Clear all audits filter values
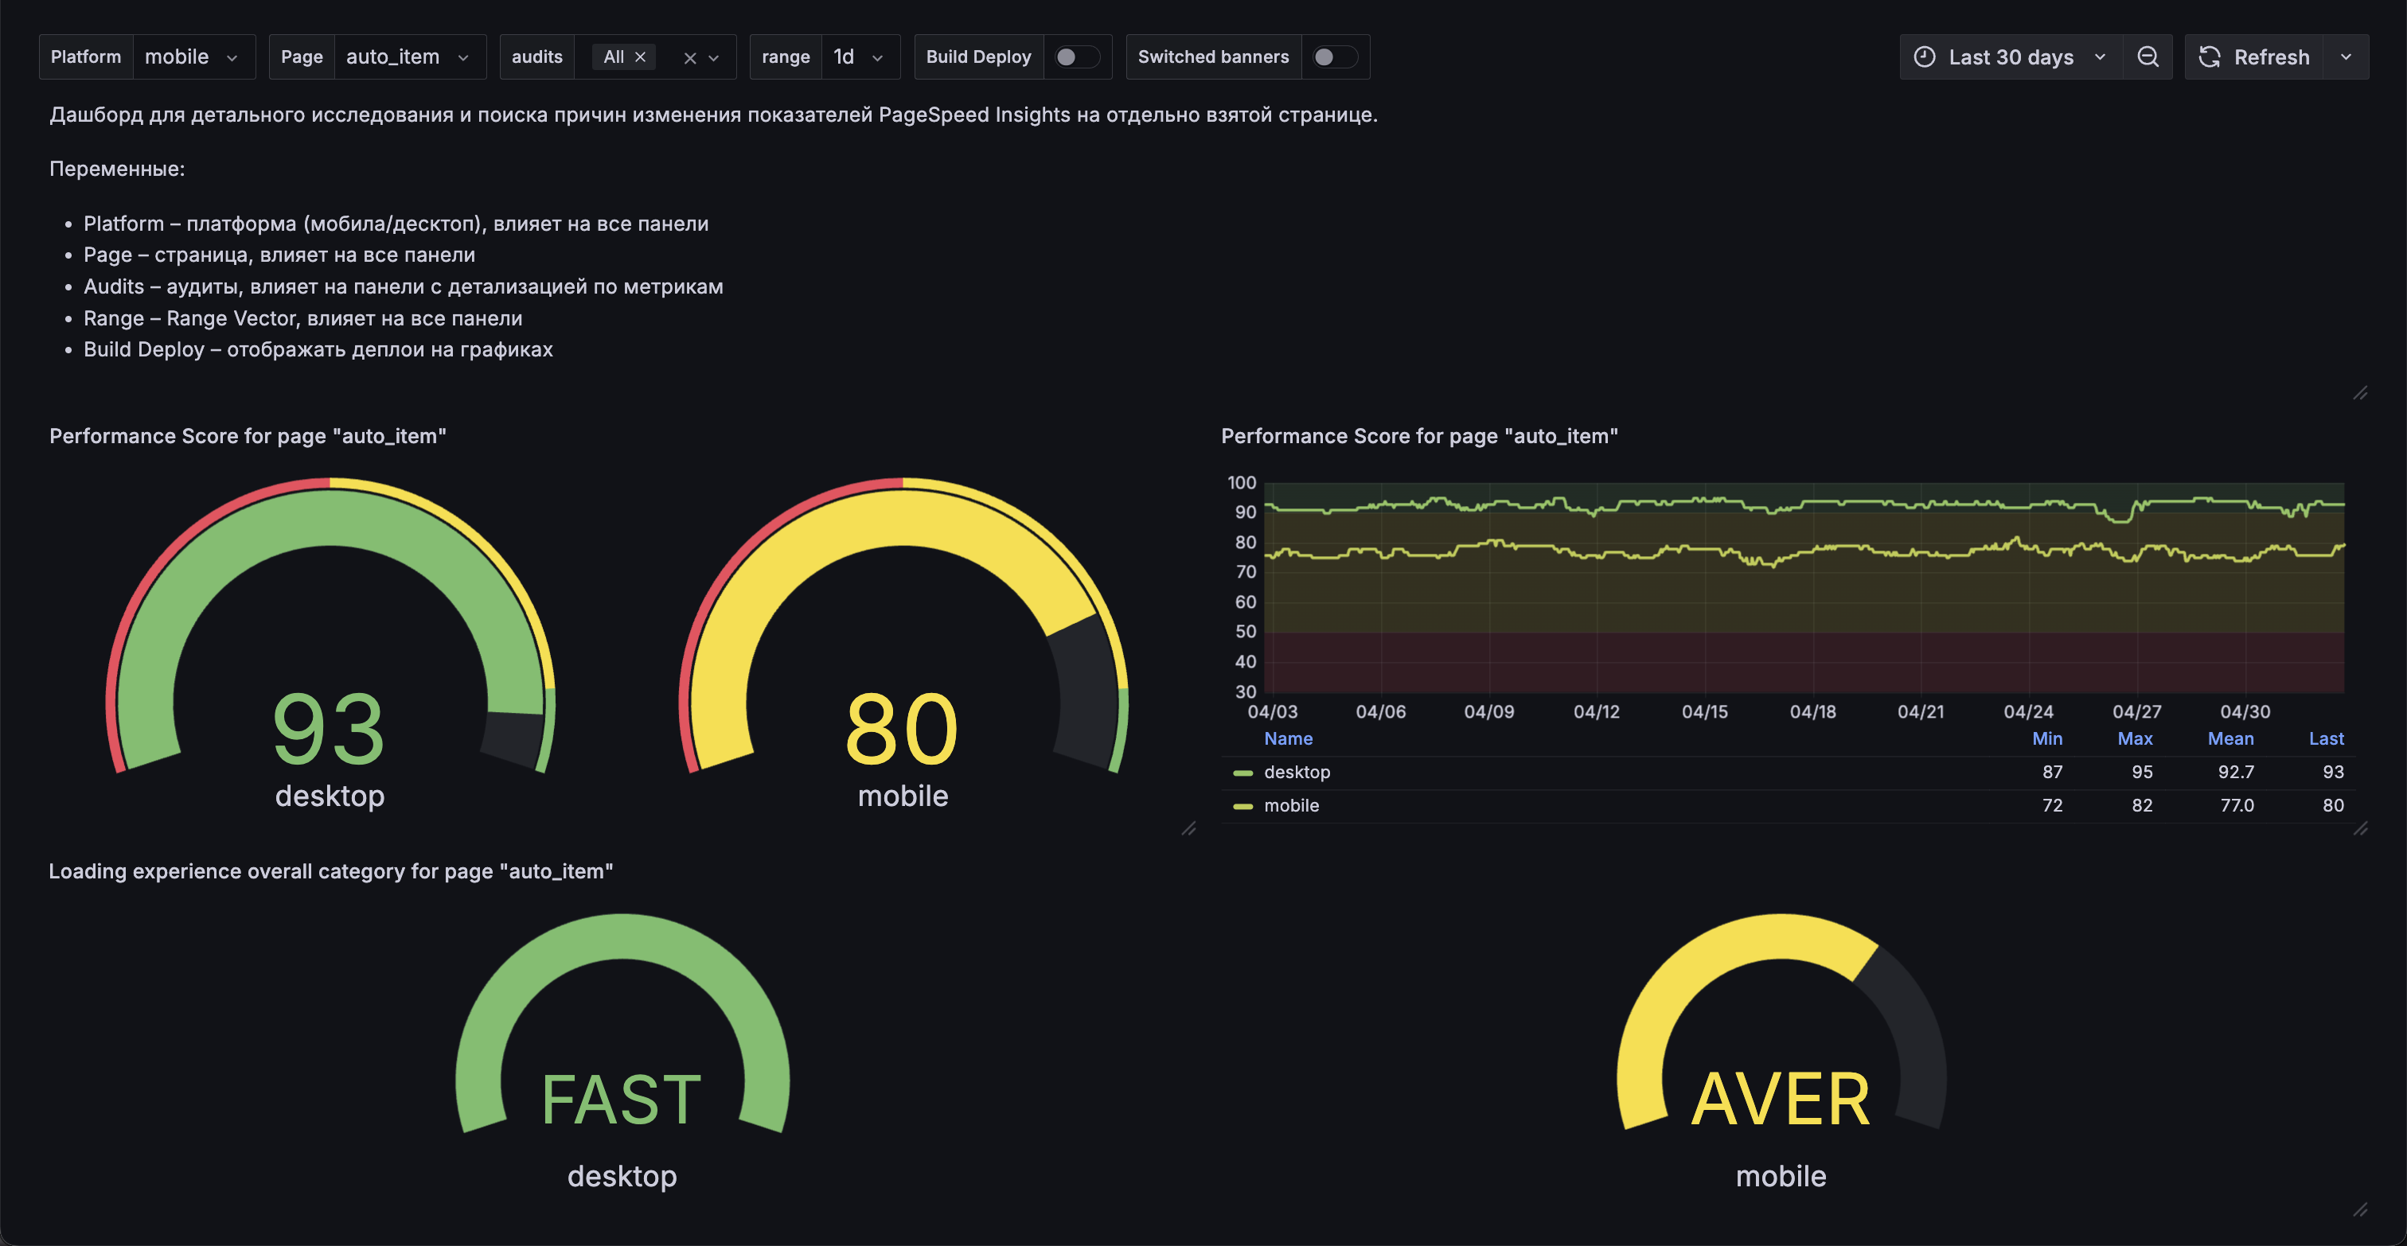The height and width of the screenshot is (1246, 2407). pos(689,58)
